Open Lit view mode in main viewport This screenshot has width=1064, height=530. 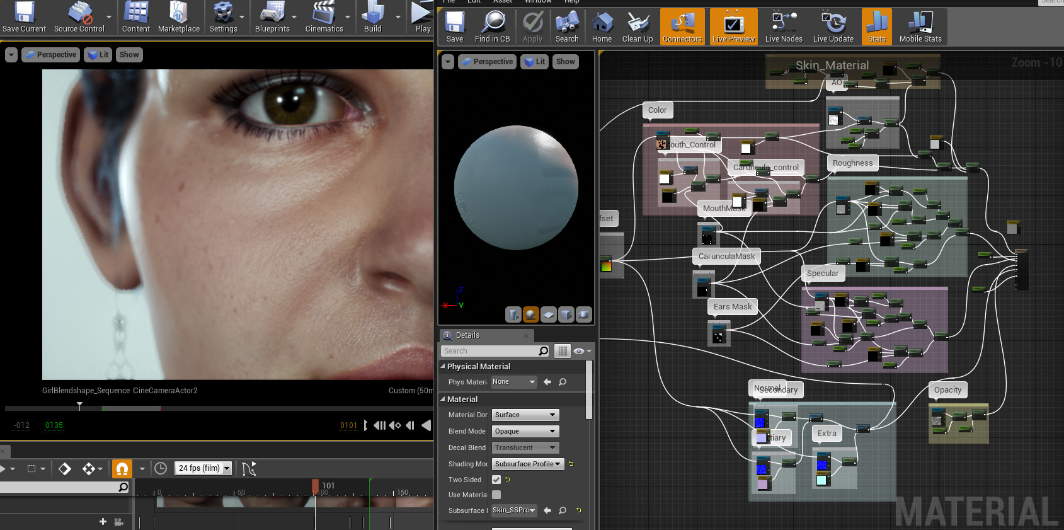[98, 55]
